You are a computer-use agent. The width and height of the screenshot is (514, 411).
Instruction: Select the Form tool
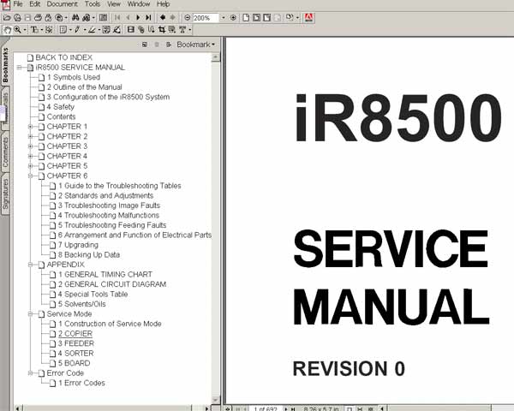pyautogui.click(x=172, y=30)
